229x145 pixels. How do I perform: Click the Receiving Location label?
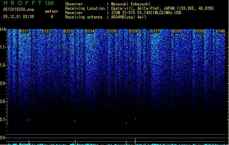(85, 8)
